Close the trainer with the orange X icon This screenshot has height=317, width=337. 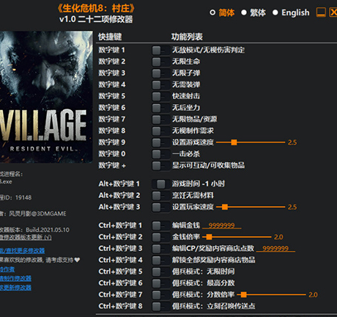(333, 12)
